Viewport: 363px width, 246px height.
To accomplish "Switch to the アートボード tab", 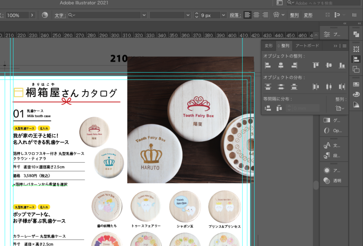I will (307, 46).
